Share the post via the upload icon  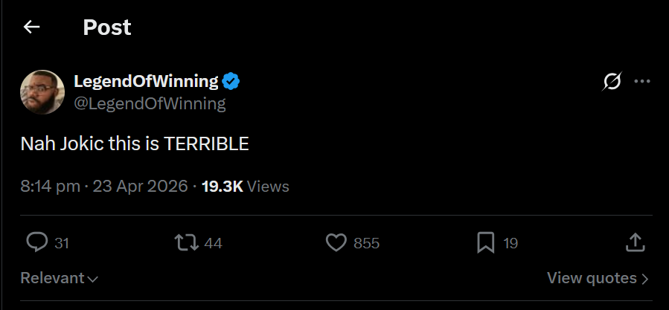point(634,242)
